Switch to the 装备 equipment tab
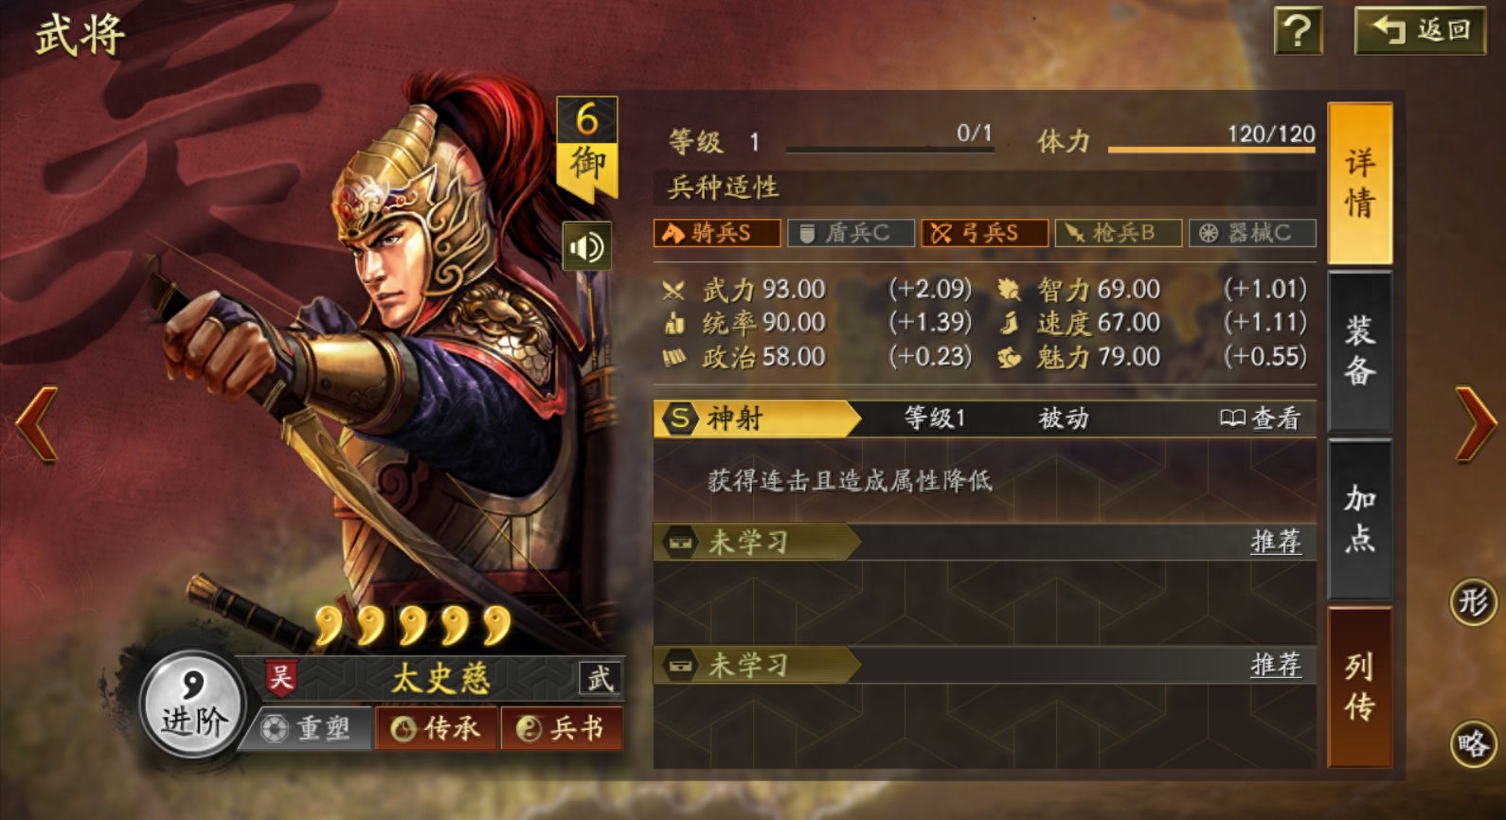1506x820 pixels. (x=1360, y=351)
